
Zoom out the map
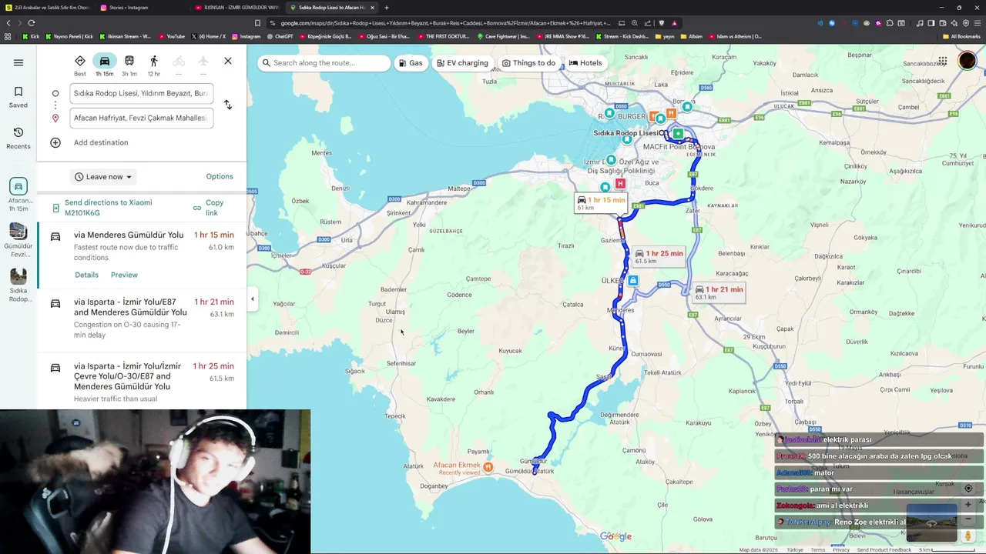968,519
